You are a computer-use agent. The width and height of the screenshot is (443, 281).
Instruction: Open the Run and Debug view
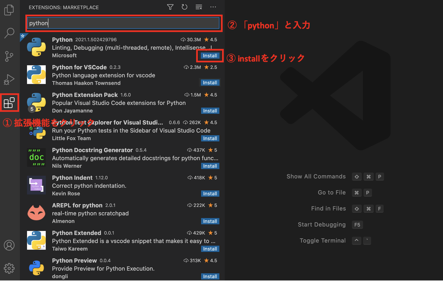pyautogui.click(x=9, y=80)
